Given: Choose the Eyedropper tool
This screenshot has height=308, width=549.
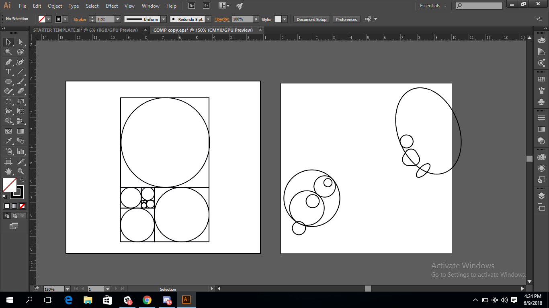Looking at the screenshot, I should (8, 141).
